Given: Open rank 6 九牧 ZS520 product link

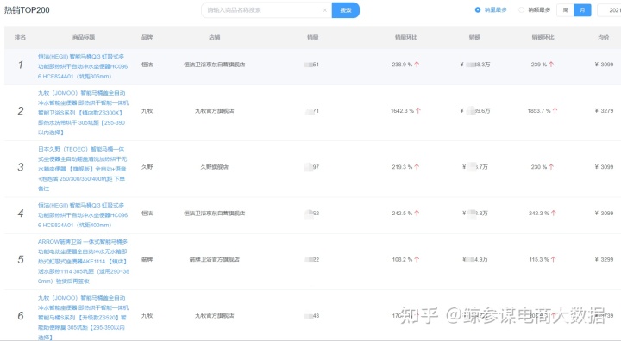Looking at the screenshot, I should tap(83, 318).
